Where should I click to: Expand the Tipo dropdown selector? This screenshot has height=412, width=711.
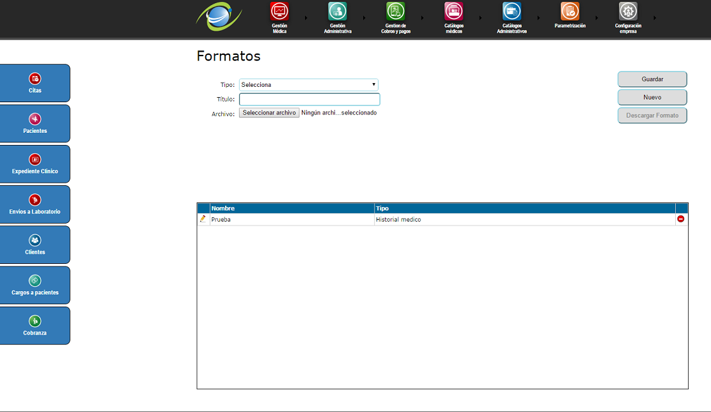coord(309,85)
